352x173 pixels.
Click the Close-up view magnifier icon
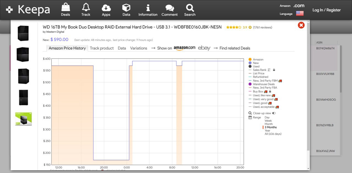tap(250, 113)
